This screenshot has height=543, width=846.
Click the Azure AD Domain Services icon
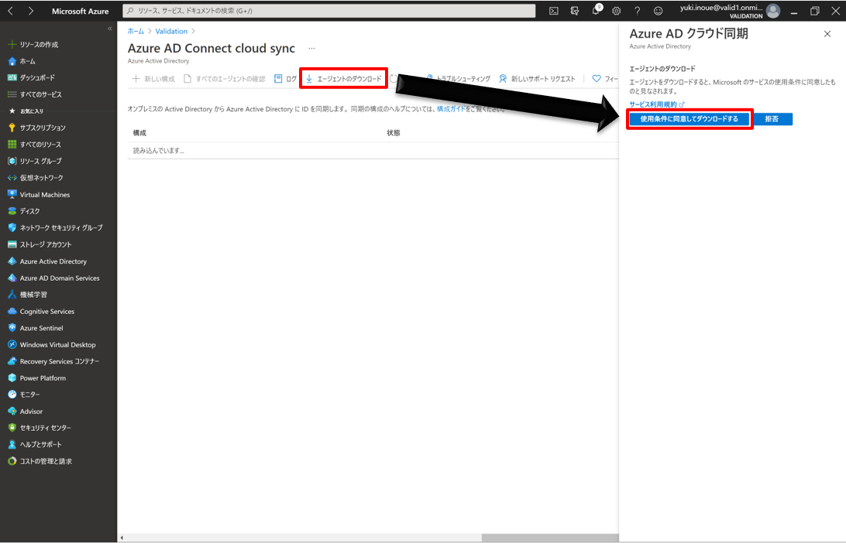12,278
